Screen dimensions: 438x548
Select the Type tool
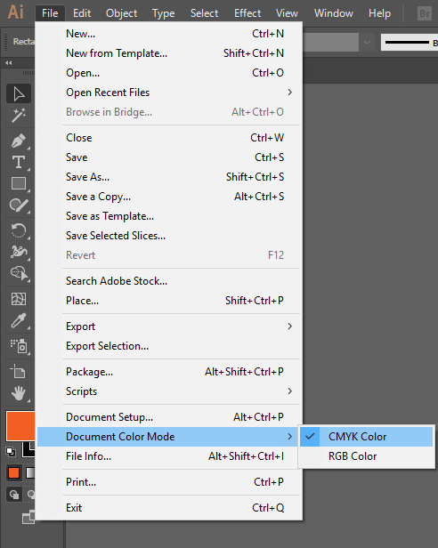click(x=19, y=162)
